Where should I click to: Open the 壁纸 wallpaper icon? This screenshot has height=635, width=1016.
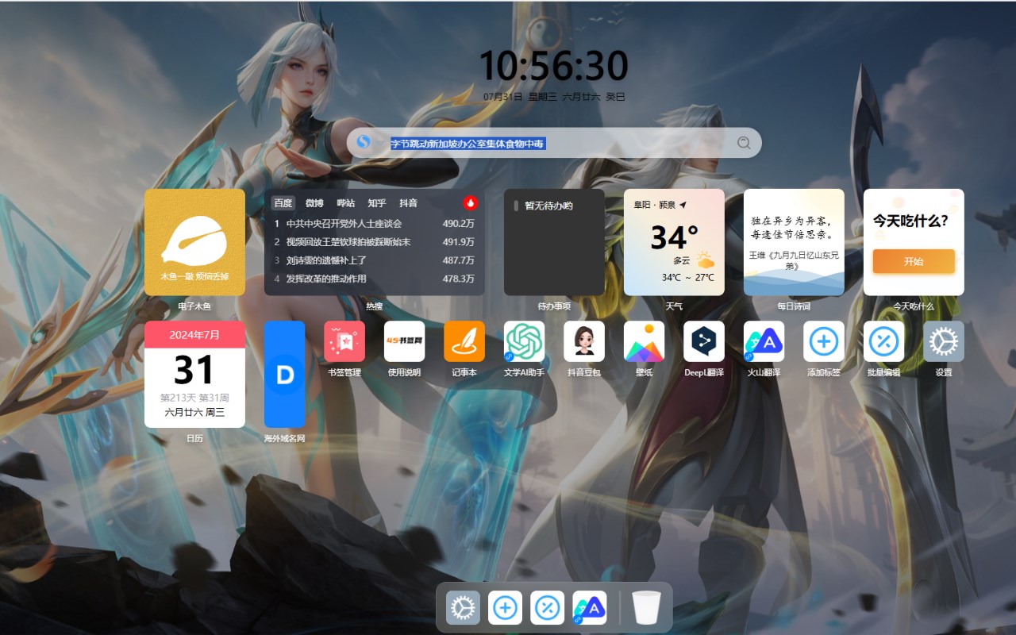(x=644, y=341)
